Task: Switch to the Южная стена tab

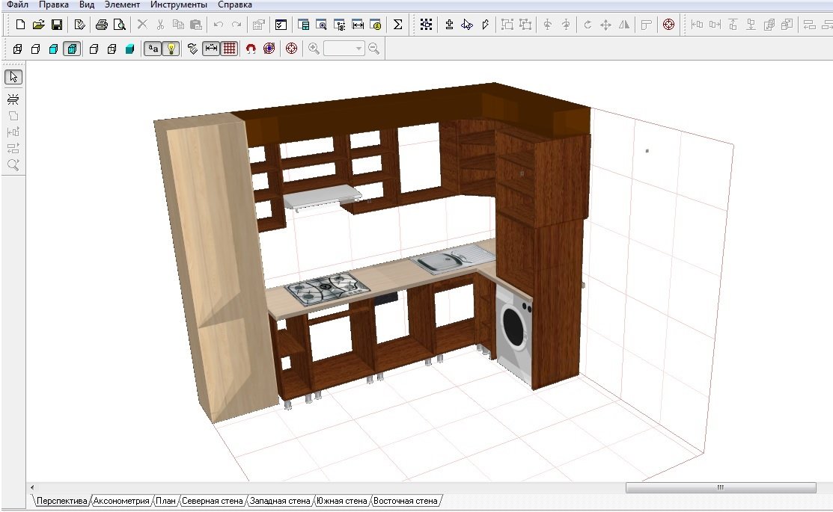Action: pyautogui.click(x=341, y=501)
